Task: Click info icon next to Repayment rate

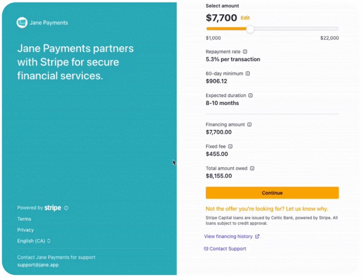Action: tap(245, 52)
